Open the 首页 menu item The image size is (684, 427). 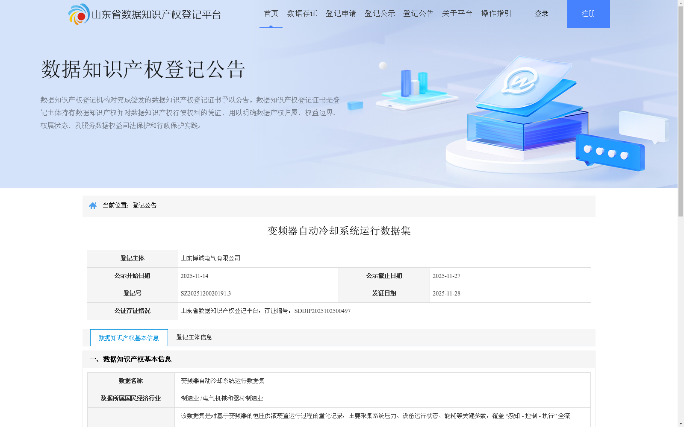tap(271, 14)
